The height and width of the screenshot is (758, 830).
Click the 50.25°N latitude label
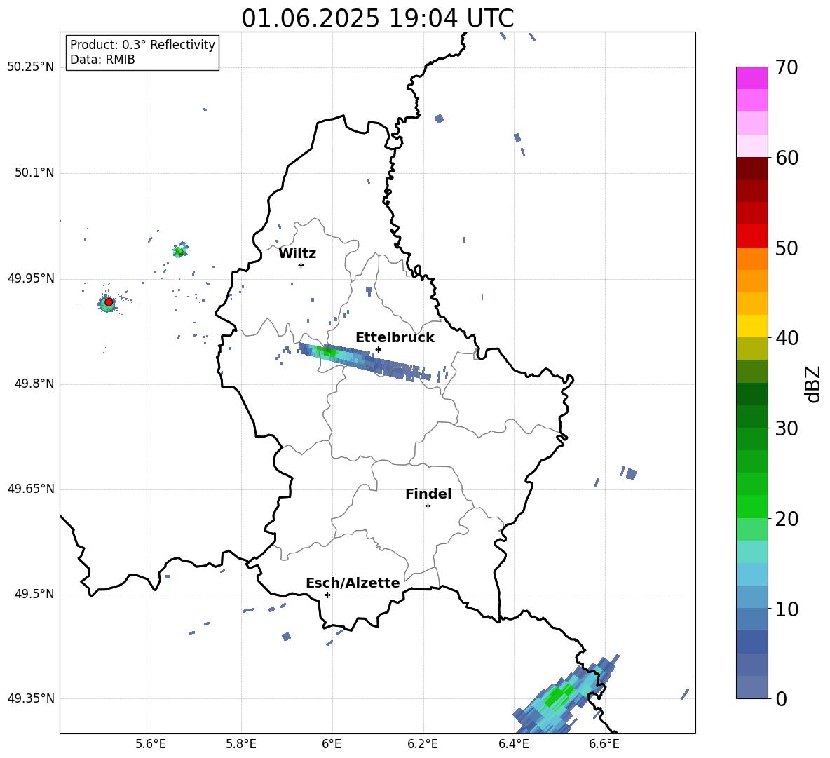point(30,67)
